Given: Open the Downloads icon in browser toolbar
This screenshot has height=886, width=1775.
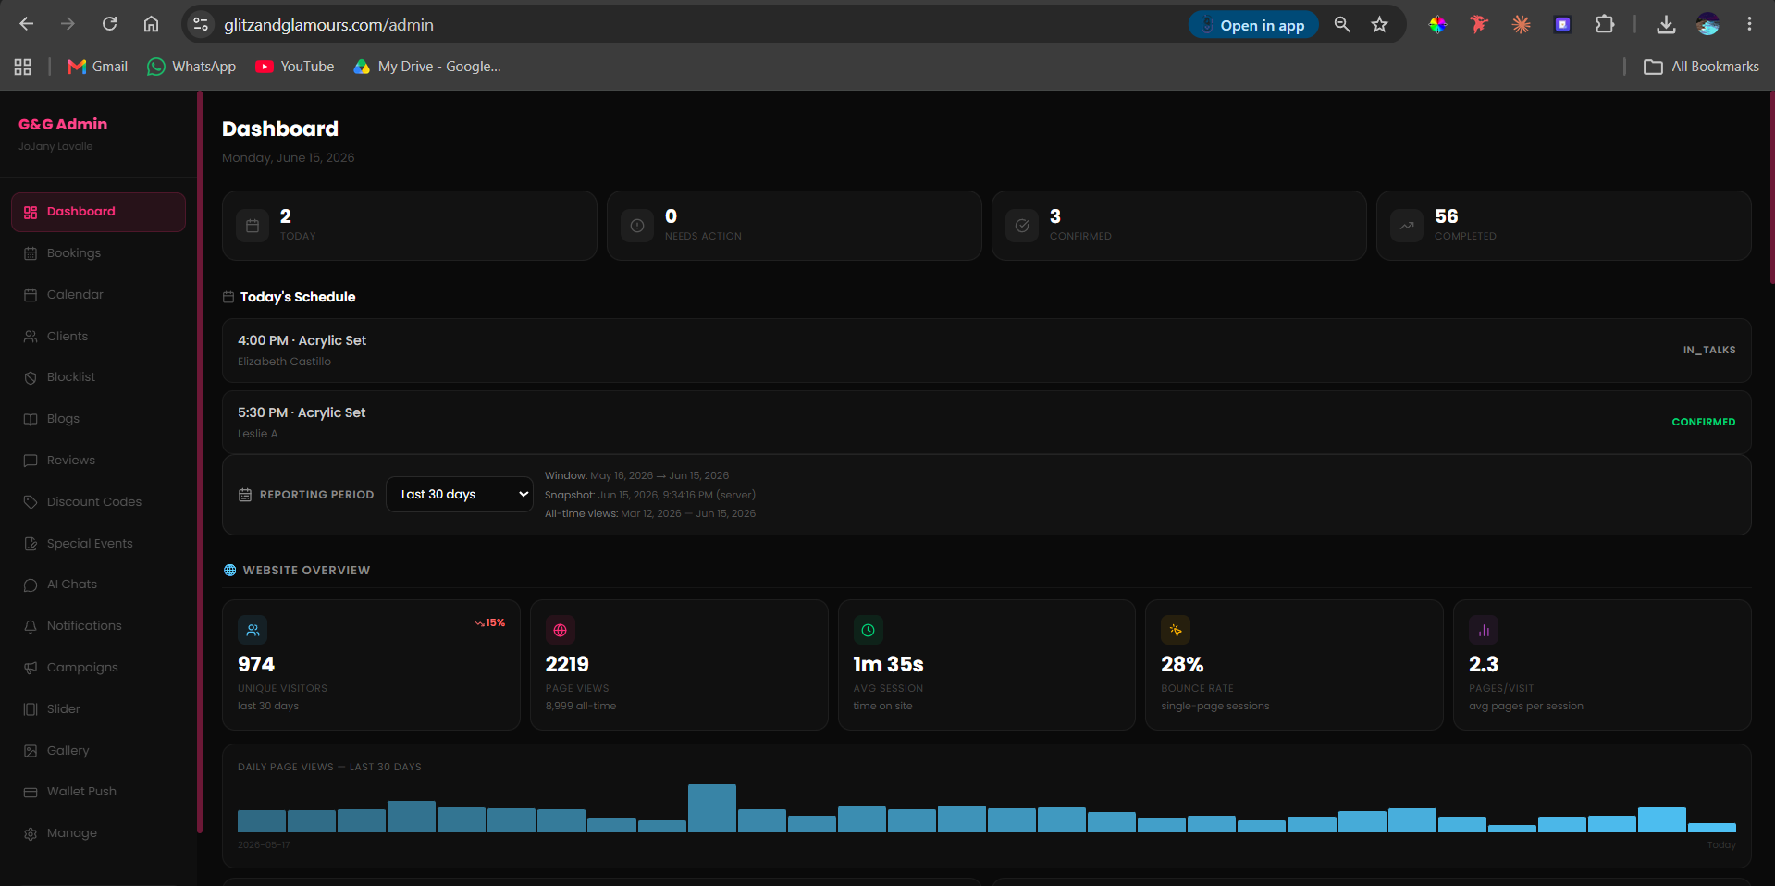Looking at the screenshot, I should 1666,25.
